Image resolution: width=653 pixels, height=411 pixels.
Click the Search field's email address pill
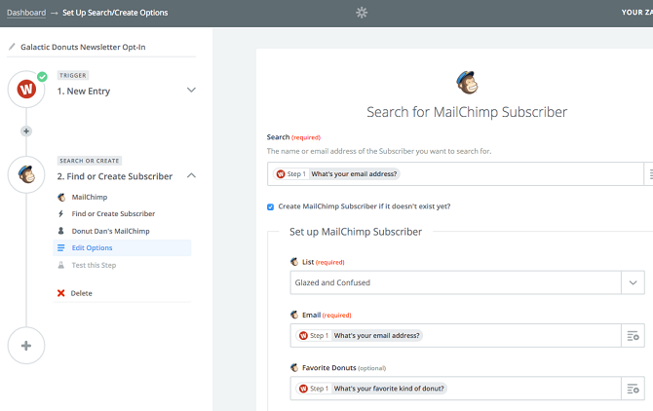pos(336,174)
